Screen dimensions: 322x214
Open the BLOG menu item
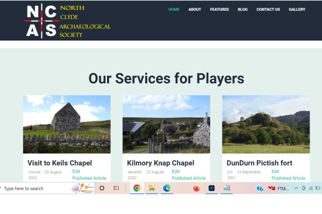pos(243,9)
